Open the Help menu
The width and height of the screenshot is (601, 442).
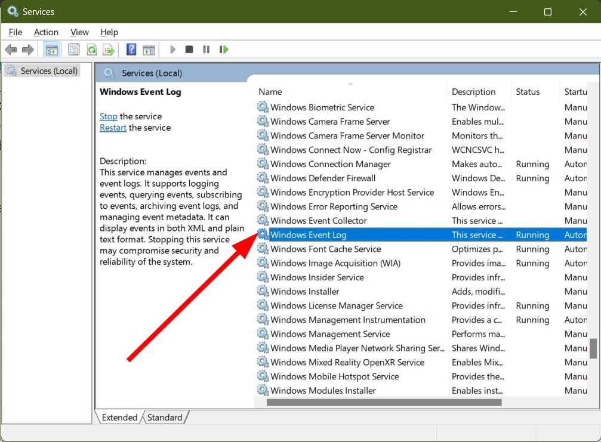[109, 32]
